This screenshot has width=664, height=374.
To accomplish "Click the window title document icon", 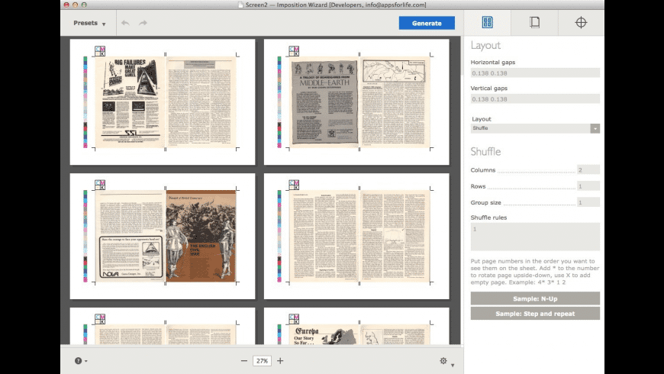I will [x=240, y=5].
